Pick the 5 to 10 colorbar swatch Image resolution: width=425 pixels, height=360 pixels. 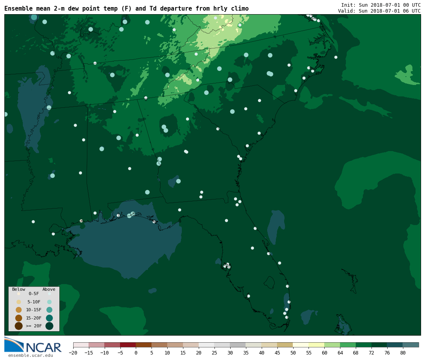click(x=159, y=345)
